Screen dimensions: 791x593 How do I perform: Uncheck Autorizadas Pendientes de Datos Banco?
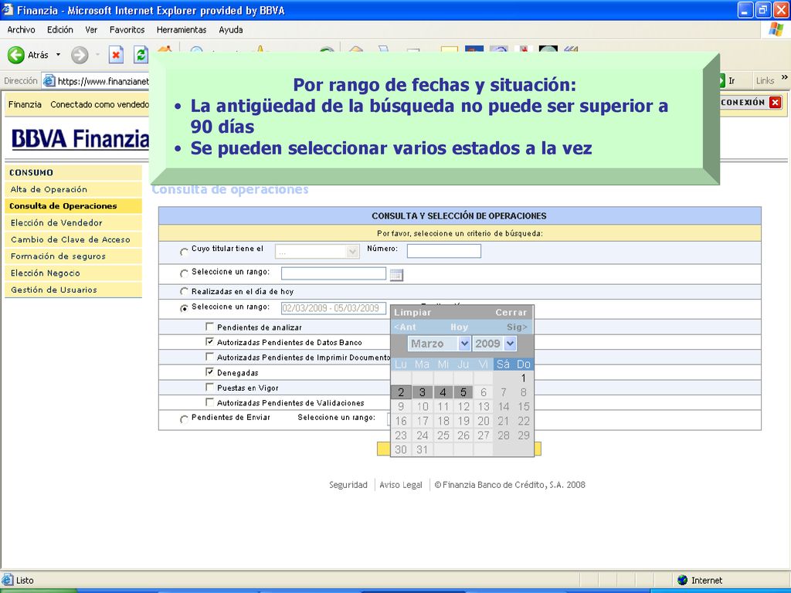[210, 341]
